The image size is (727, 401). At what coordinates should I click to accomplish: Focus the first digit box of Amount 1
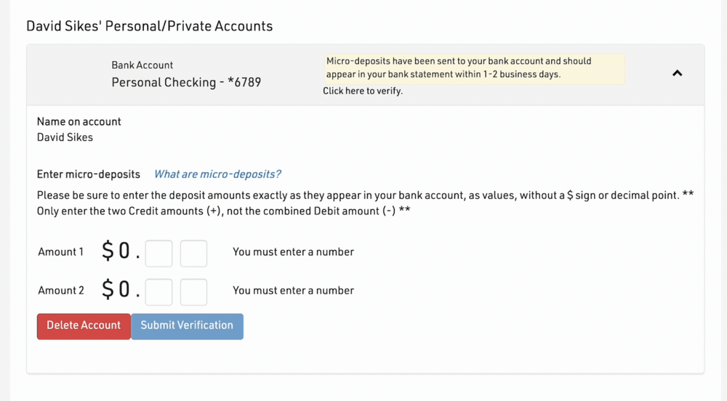159,254
